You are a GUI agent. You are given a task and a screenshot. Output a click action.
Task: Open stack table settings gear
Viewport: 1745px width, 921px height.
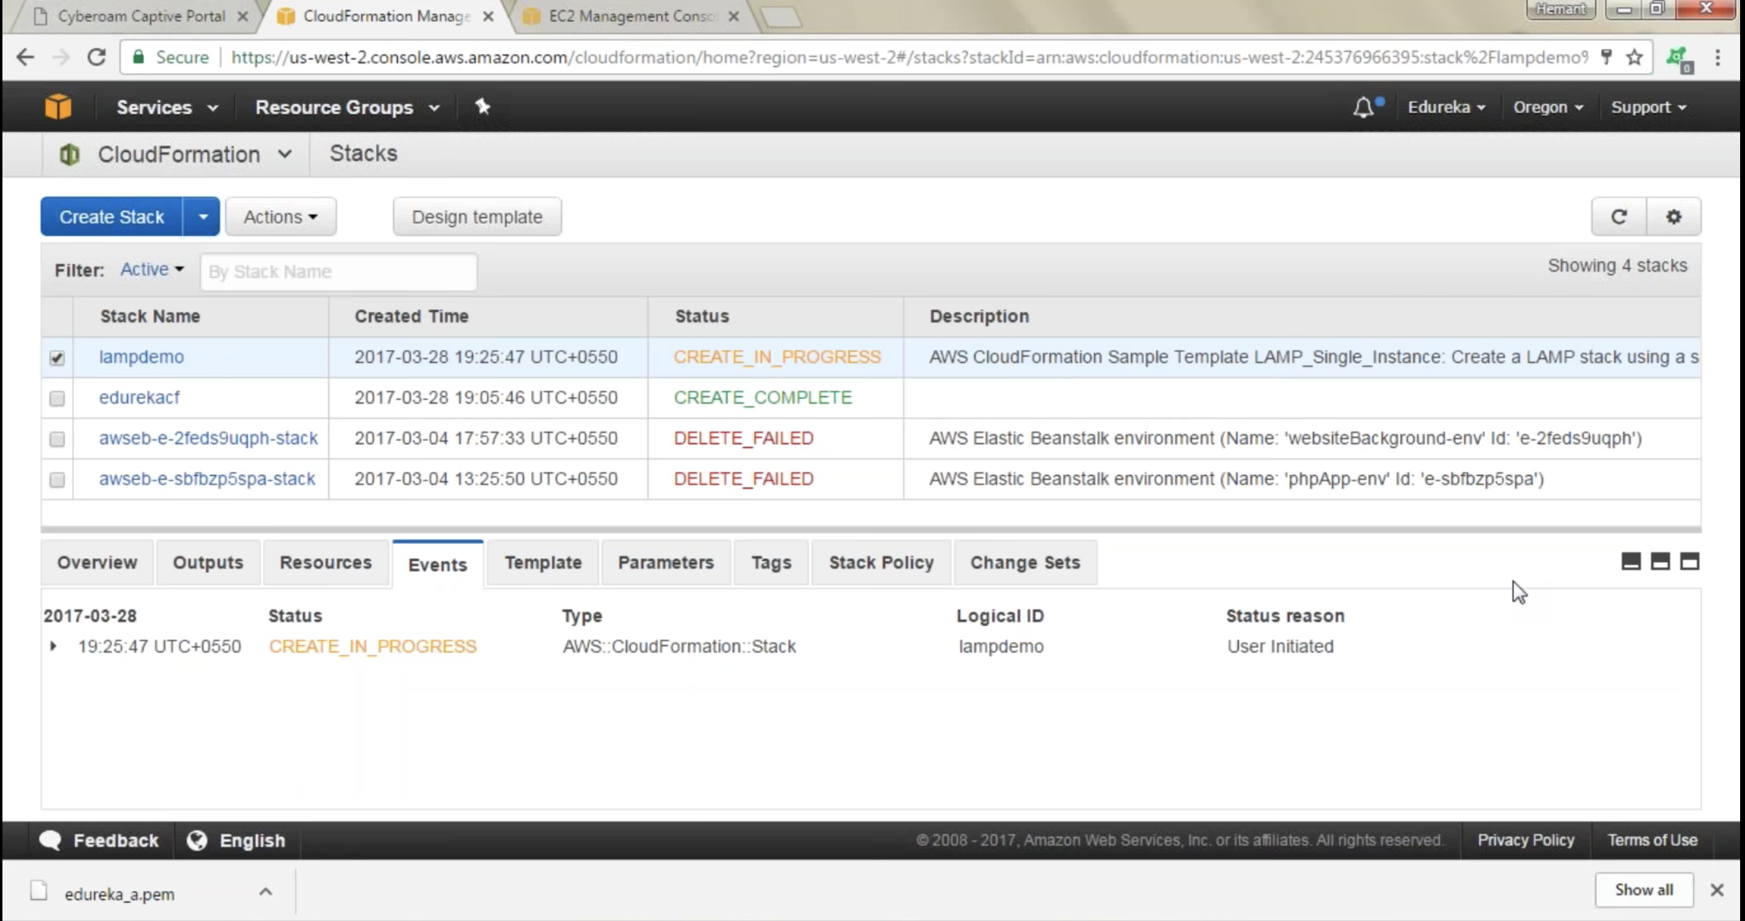[1673, 217]
